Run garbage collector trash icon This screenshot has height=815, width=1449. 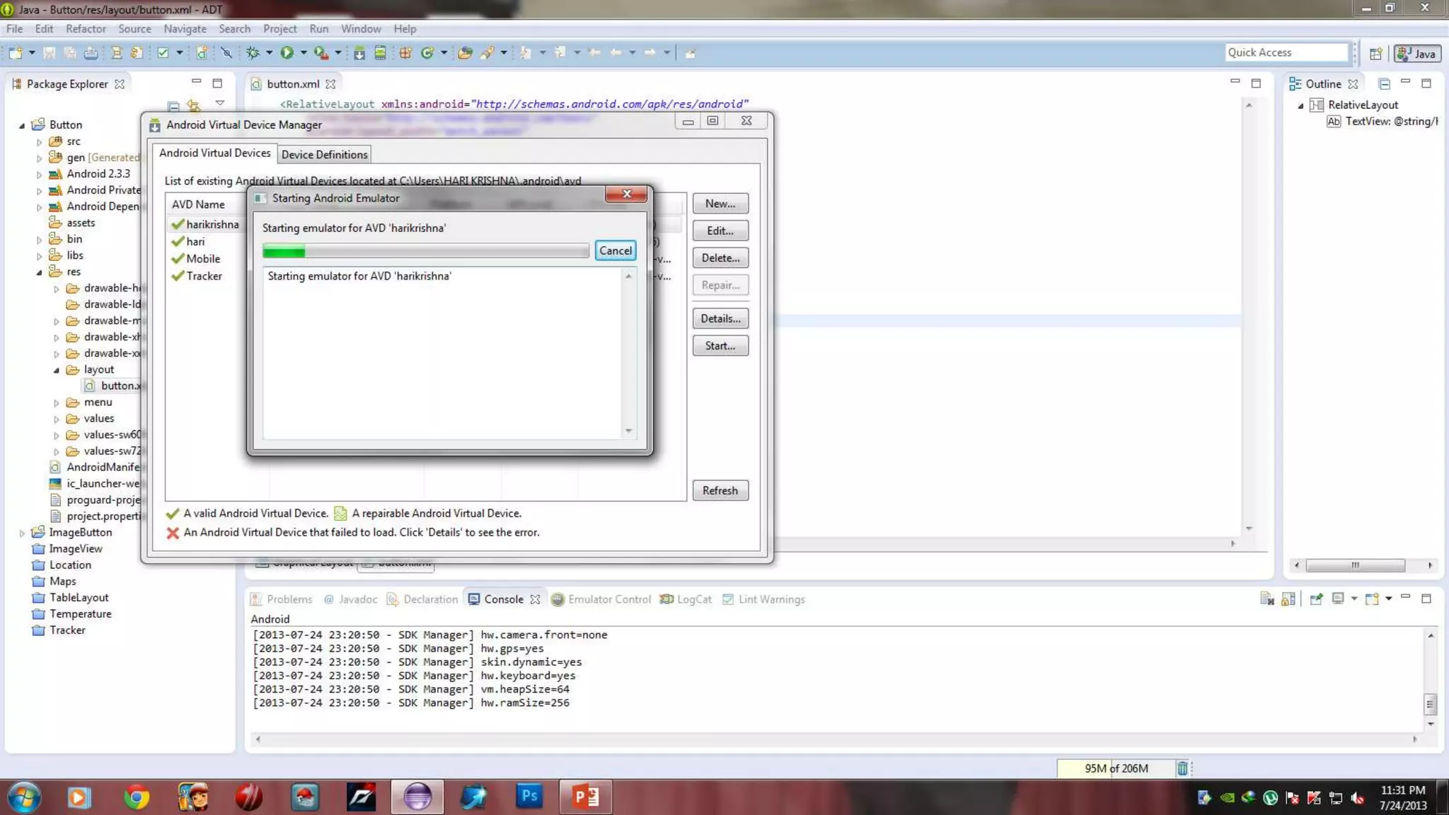point(1182,768)
